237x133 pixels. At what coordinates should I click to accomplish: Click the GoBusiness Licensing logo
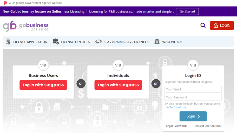pos(26,26)
